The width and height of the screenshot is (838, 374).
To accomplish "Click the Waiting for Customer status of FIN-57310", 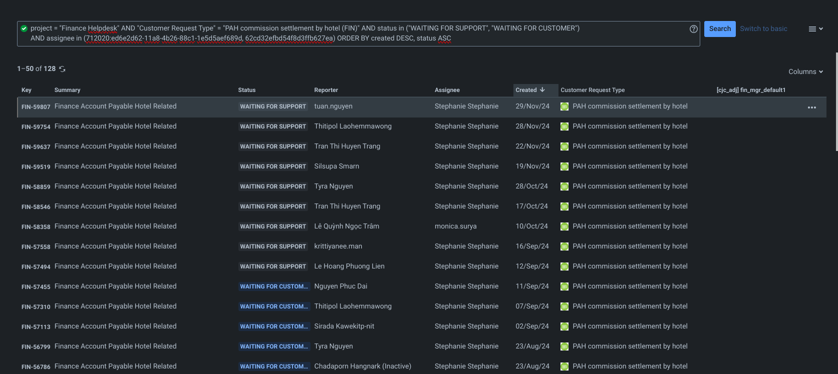I will tap(273, 306).
